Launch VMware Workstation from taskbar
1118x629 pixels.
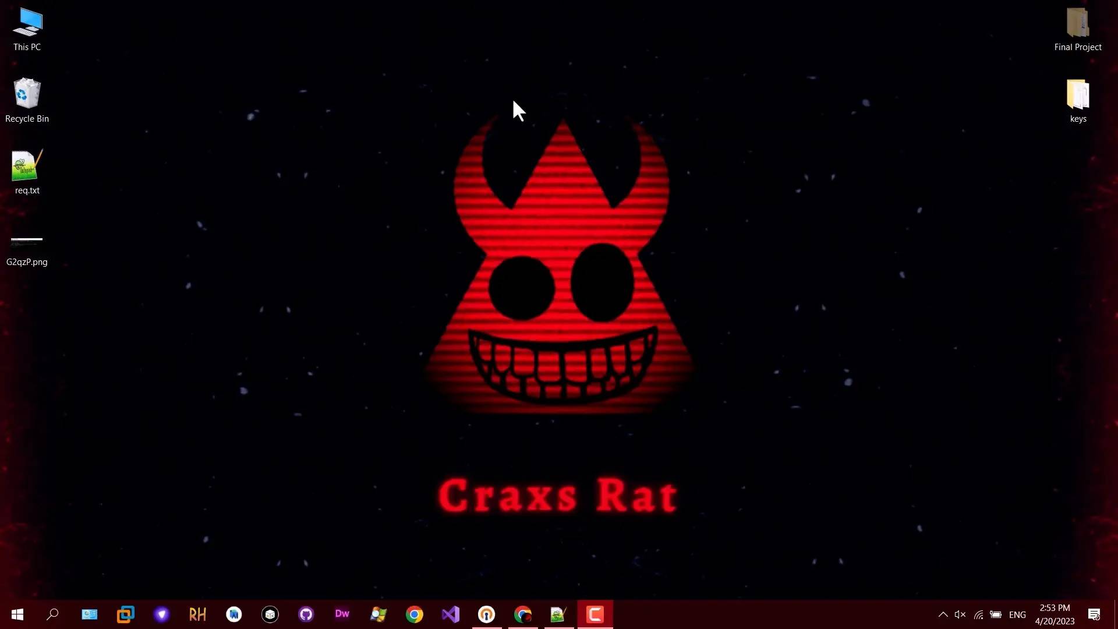click(126, 614)
